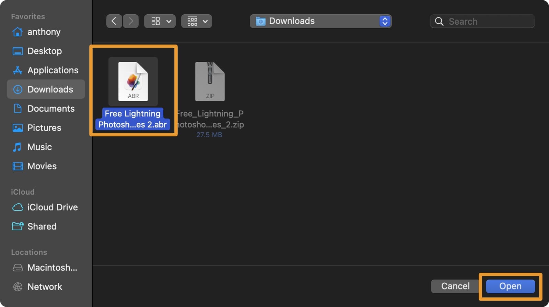The width and height of the screenshot is (549, 307).
Task: Select Movies in the sidebar
Action: (x=42, y=166)
